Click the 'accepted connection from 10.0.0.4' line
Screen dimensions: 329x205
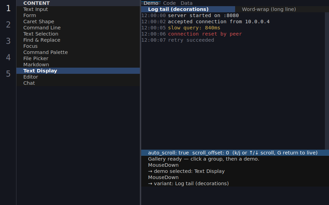click(x=219, y=22)
